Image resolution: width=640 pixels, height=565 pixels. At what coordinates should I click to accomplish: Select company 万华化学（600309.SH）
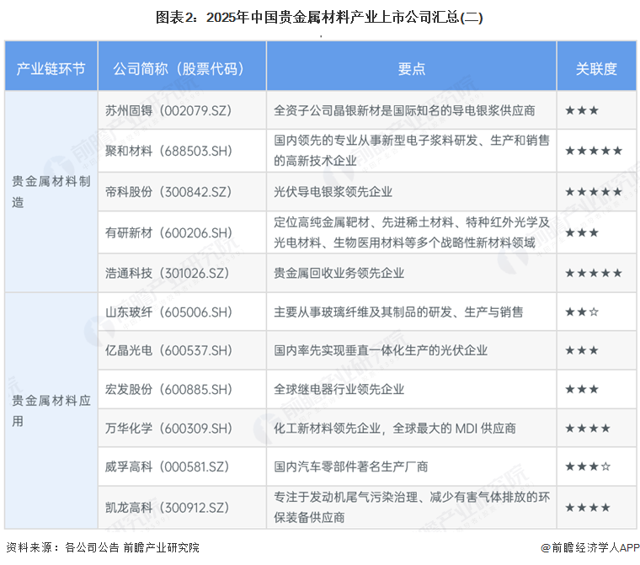click(168, 429)
